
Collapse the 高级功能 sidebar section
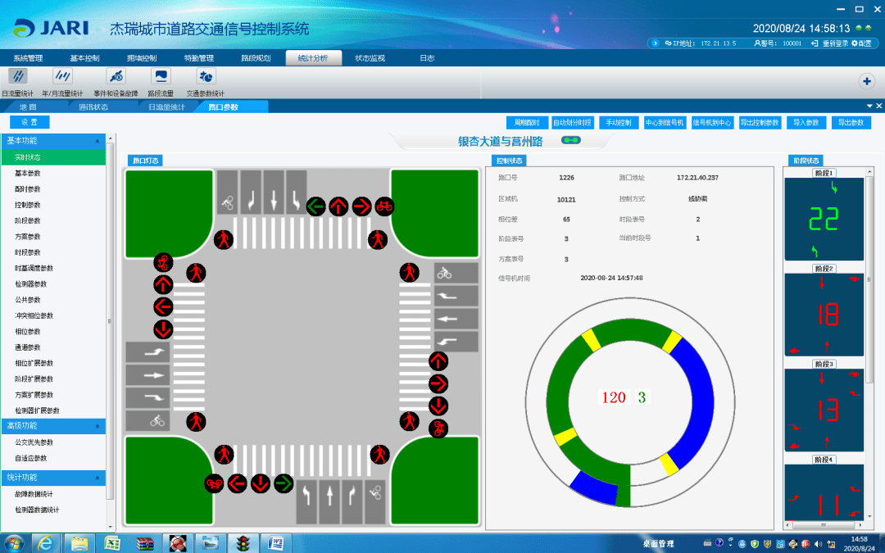(x=98, y=426)
